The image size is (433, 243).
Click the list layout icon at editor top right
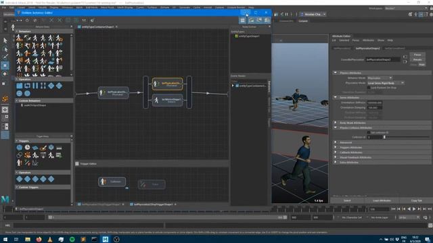point(242,20)
